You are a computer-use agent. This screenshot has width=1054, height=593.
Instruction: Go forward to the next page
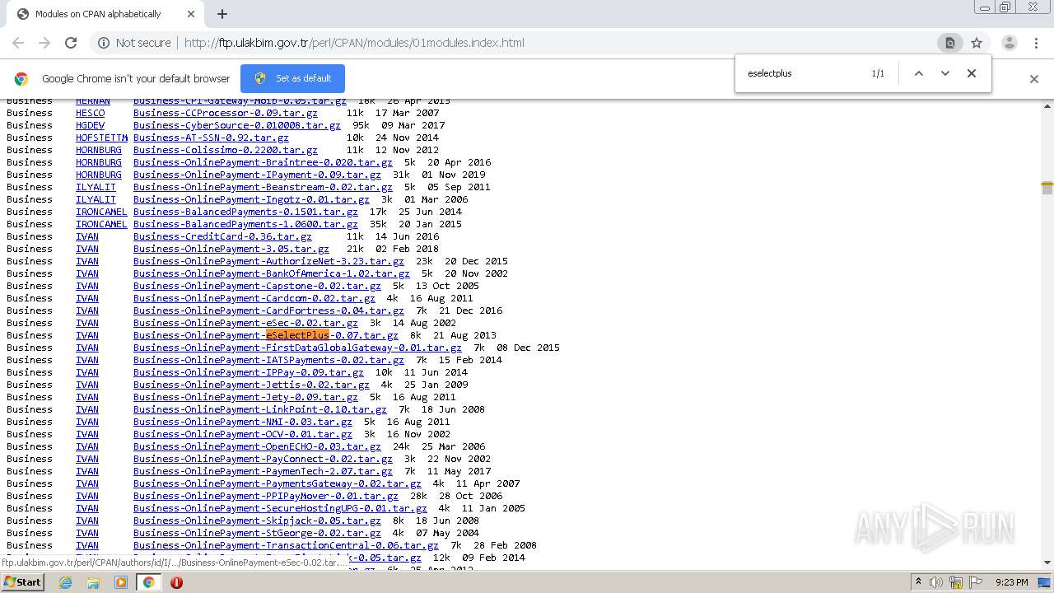point(44,43)
